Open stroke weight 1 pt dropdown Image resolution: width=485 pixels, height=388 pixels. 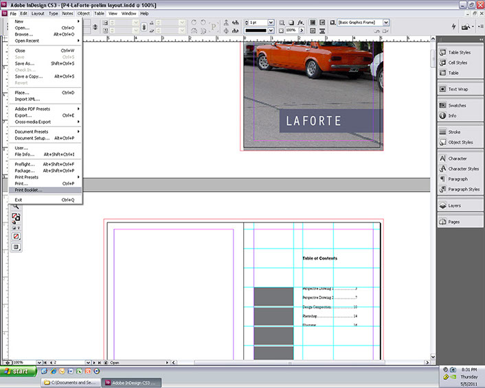(271, 23)
